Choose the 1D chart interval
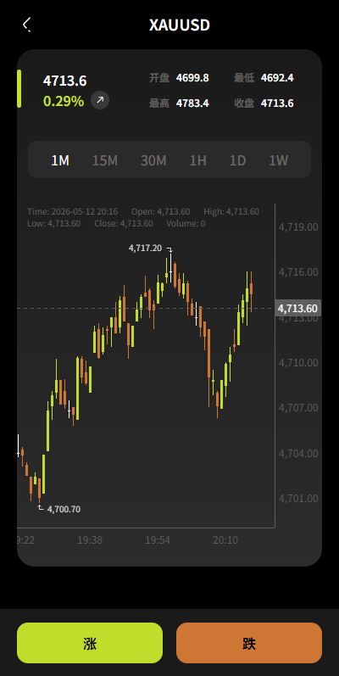Screen dimensions: 339x676 238,160
